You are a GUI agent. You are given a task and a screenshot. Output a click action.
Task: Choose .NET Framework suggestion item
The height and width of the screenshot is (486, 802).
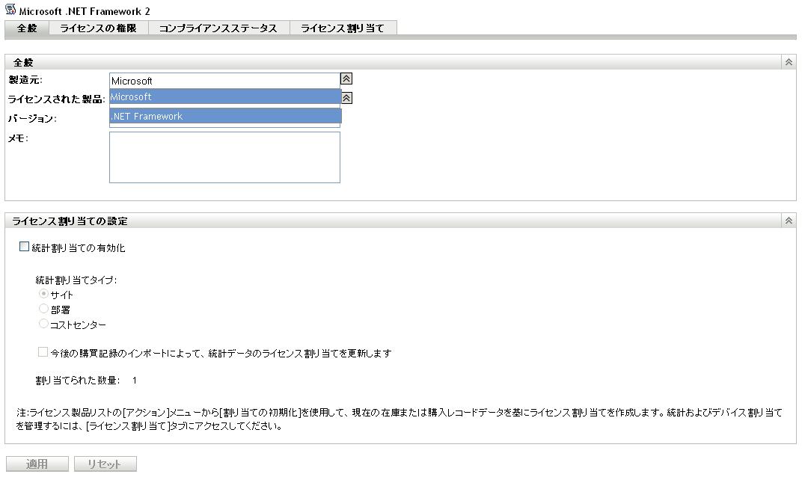coord(226,116)
